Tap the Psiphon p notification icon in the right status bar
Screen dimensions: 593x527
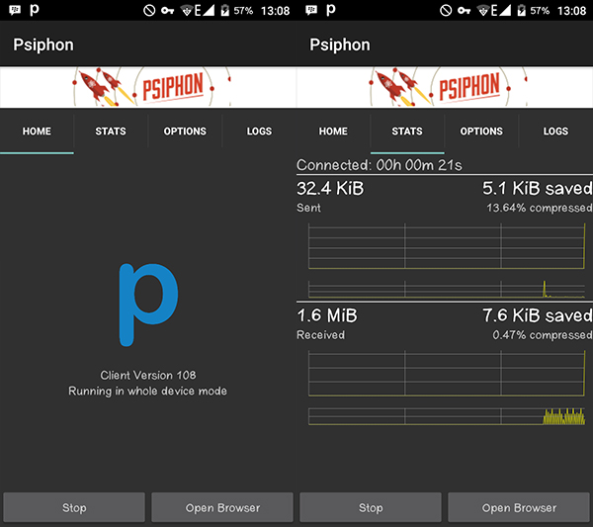[331, 10]
